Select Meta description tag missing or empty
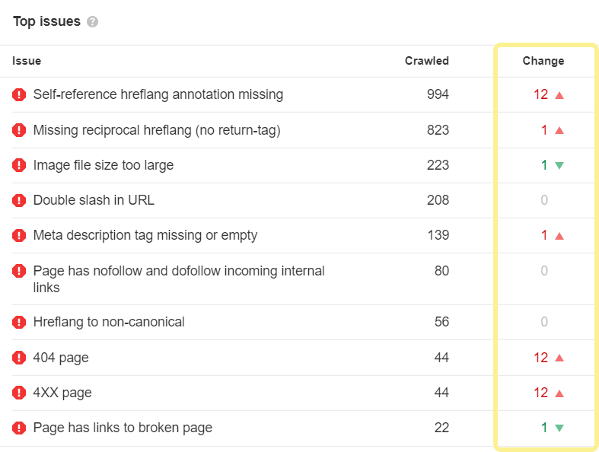The image size is (599, 452). click(x=145, y=235)
